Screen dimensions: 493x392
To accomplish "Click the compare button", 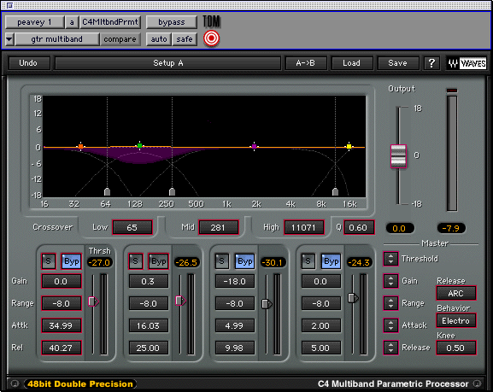I will [x=120, y=39].
